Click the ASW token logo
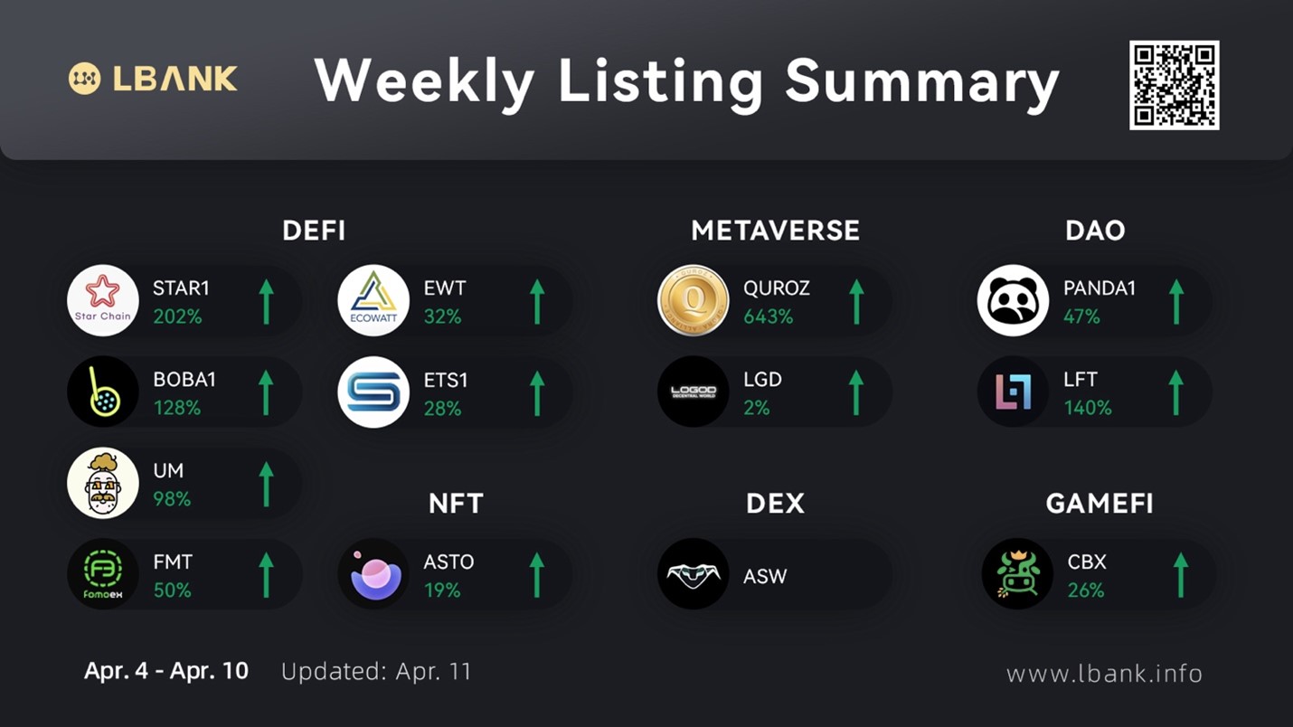This screenshot has height=727, width=1293. click(x=694, y=575)
